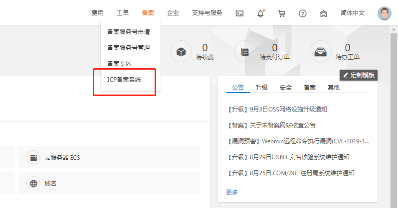Open the 备案 top menu
398x208 pixels.
[148, 12]
